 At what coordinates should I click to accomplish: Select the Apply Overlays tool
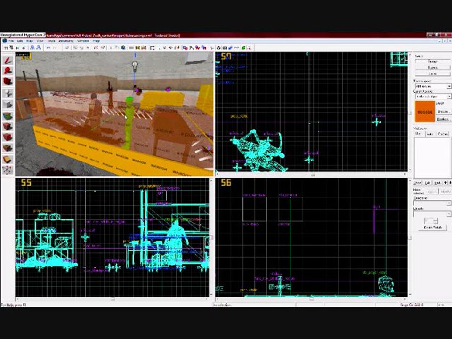click(8, 148)
